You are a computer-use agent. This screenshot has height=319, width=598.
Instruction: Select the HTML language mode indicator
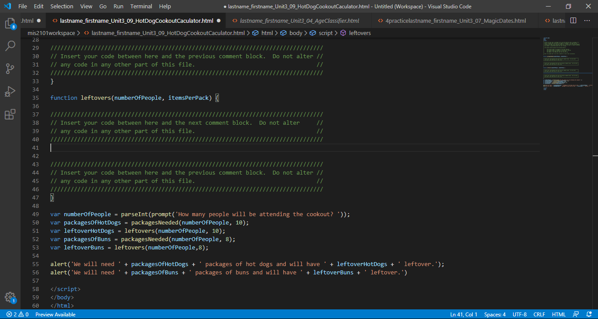coord(559,314)
